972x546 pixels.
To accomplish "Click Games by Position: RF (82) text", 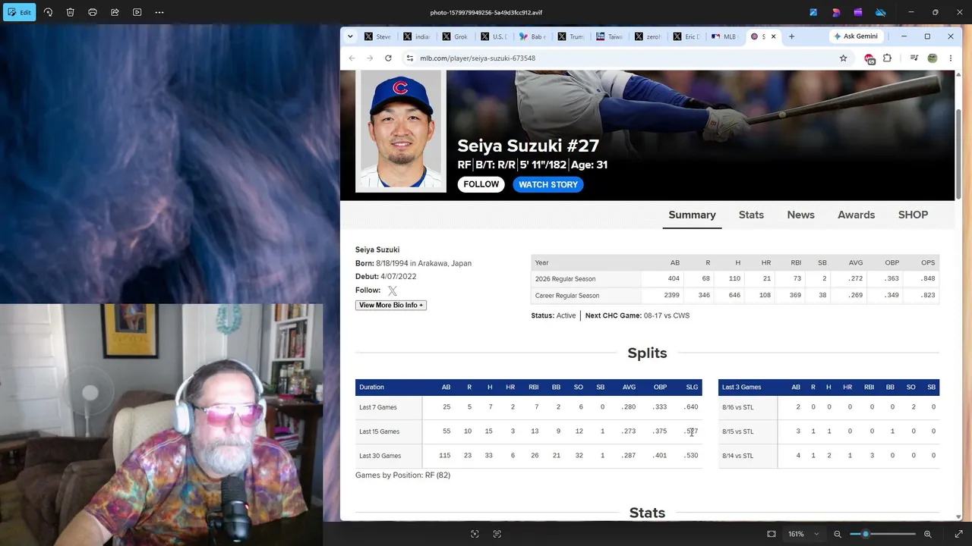I will click(x=402, y=475).
